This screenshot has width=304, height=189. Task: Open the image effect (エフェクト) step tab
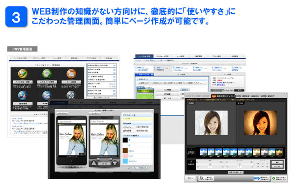[x=223, y=96]
